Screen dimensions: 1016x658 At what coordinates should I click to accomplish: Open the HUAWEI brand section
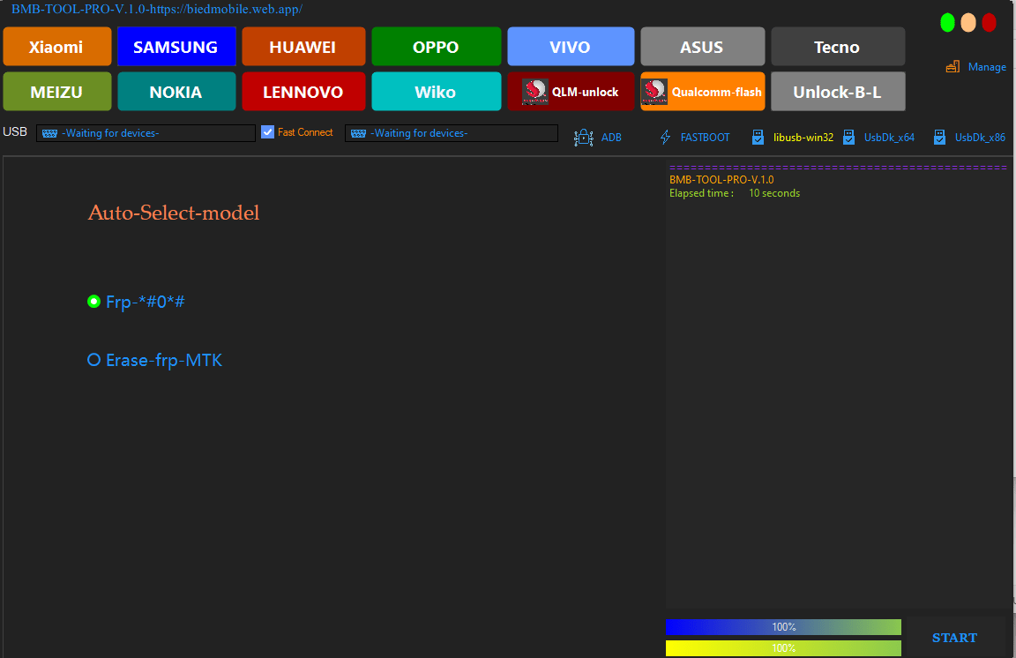[303, 47]
